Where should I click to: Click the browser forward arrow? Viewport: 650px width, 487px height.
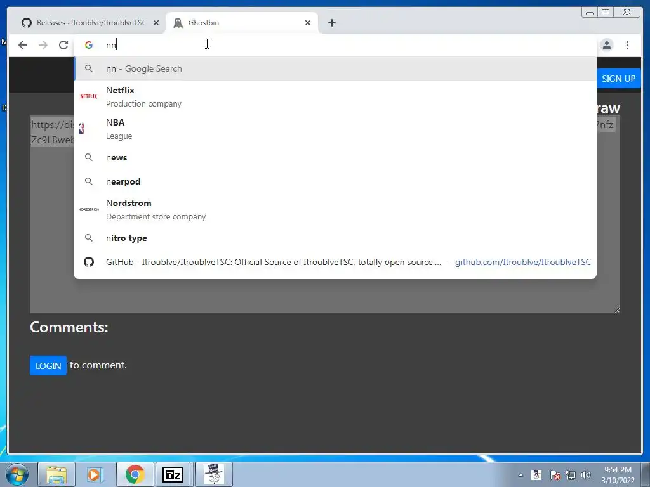43,45
